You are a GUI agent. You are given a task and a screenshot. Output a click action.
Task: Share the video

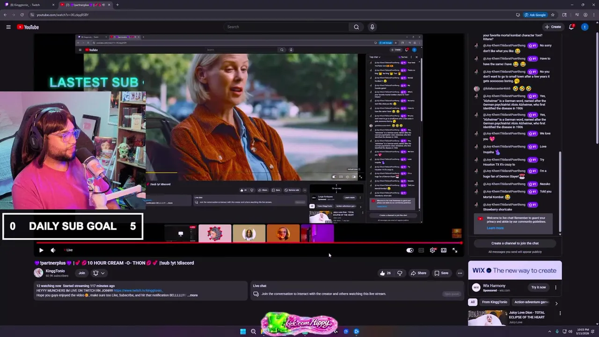pos(418,273)
